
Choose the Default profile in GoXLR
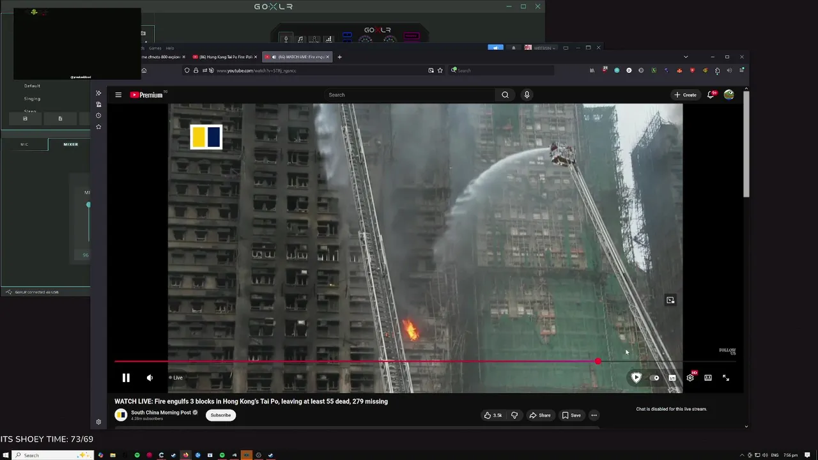32,86
